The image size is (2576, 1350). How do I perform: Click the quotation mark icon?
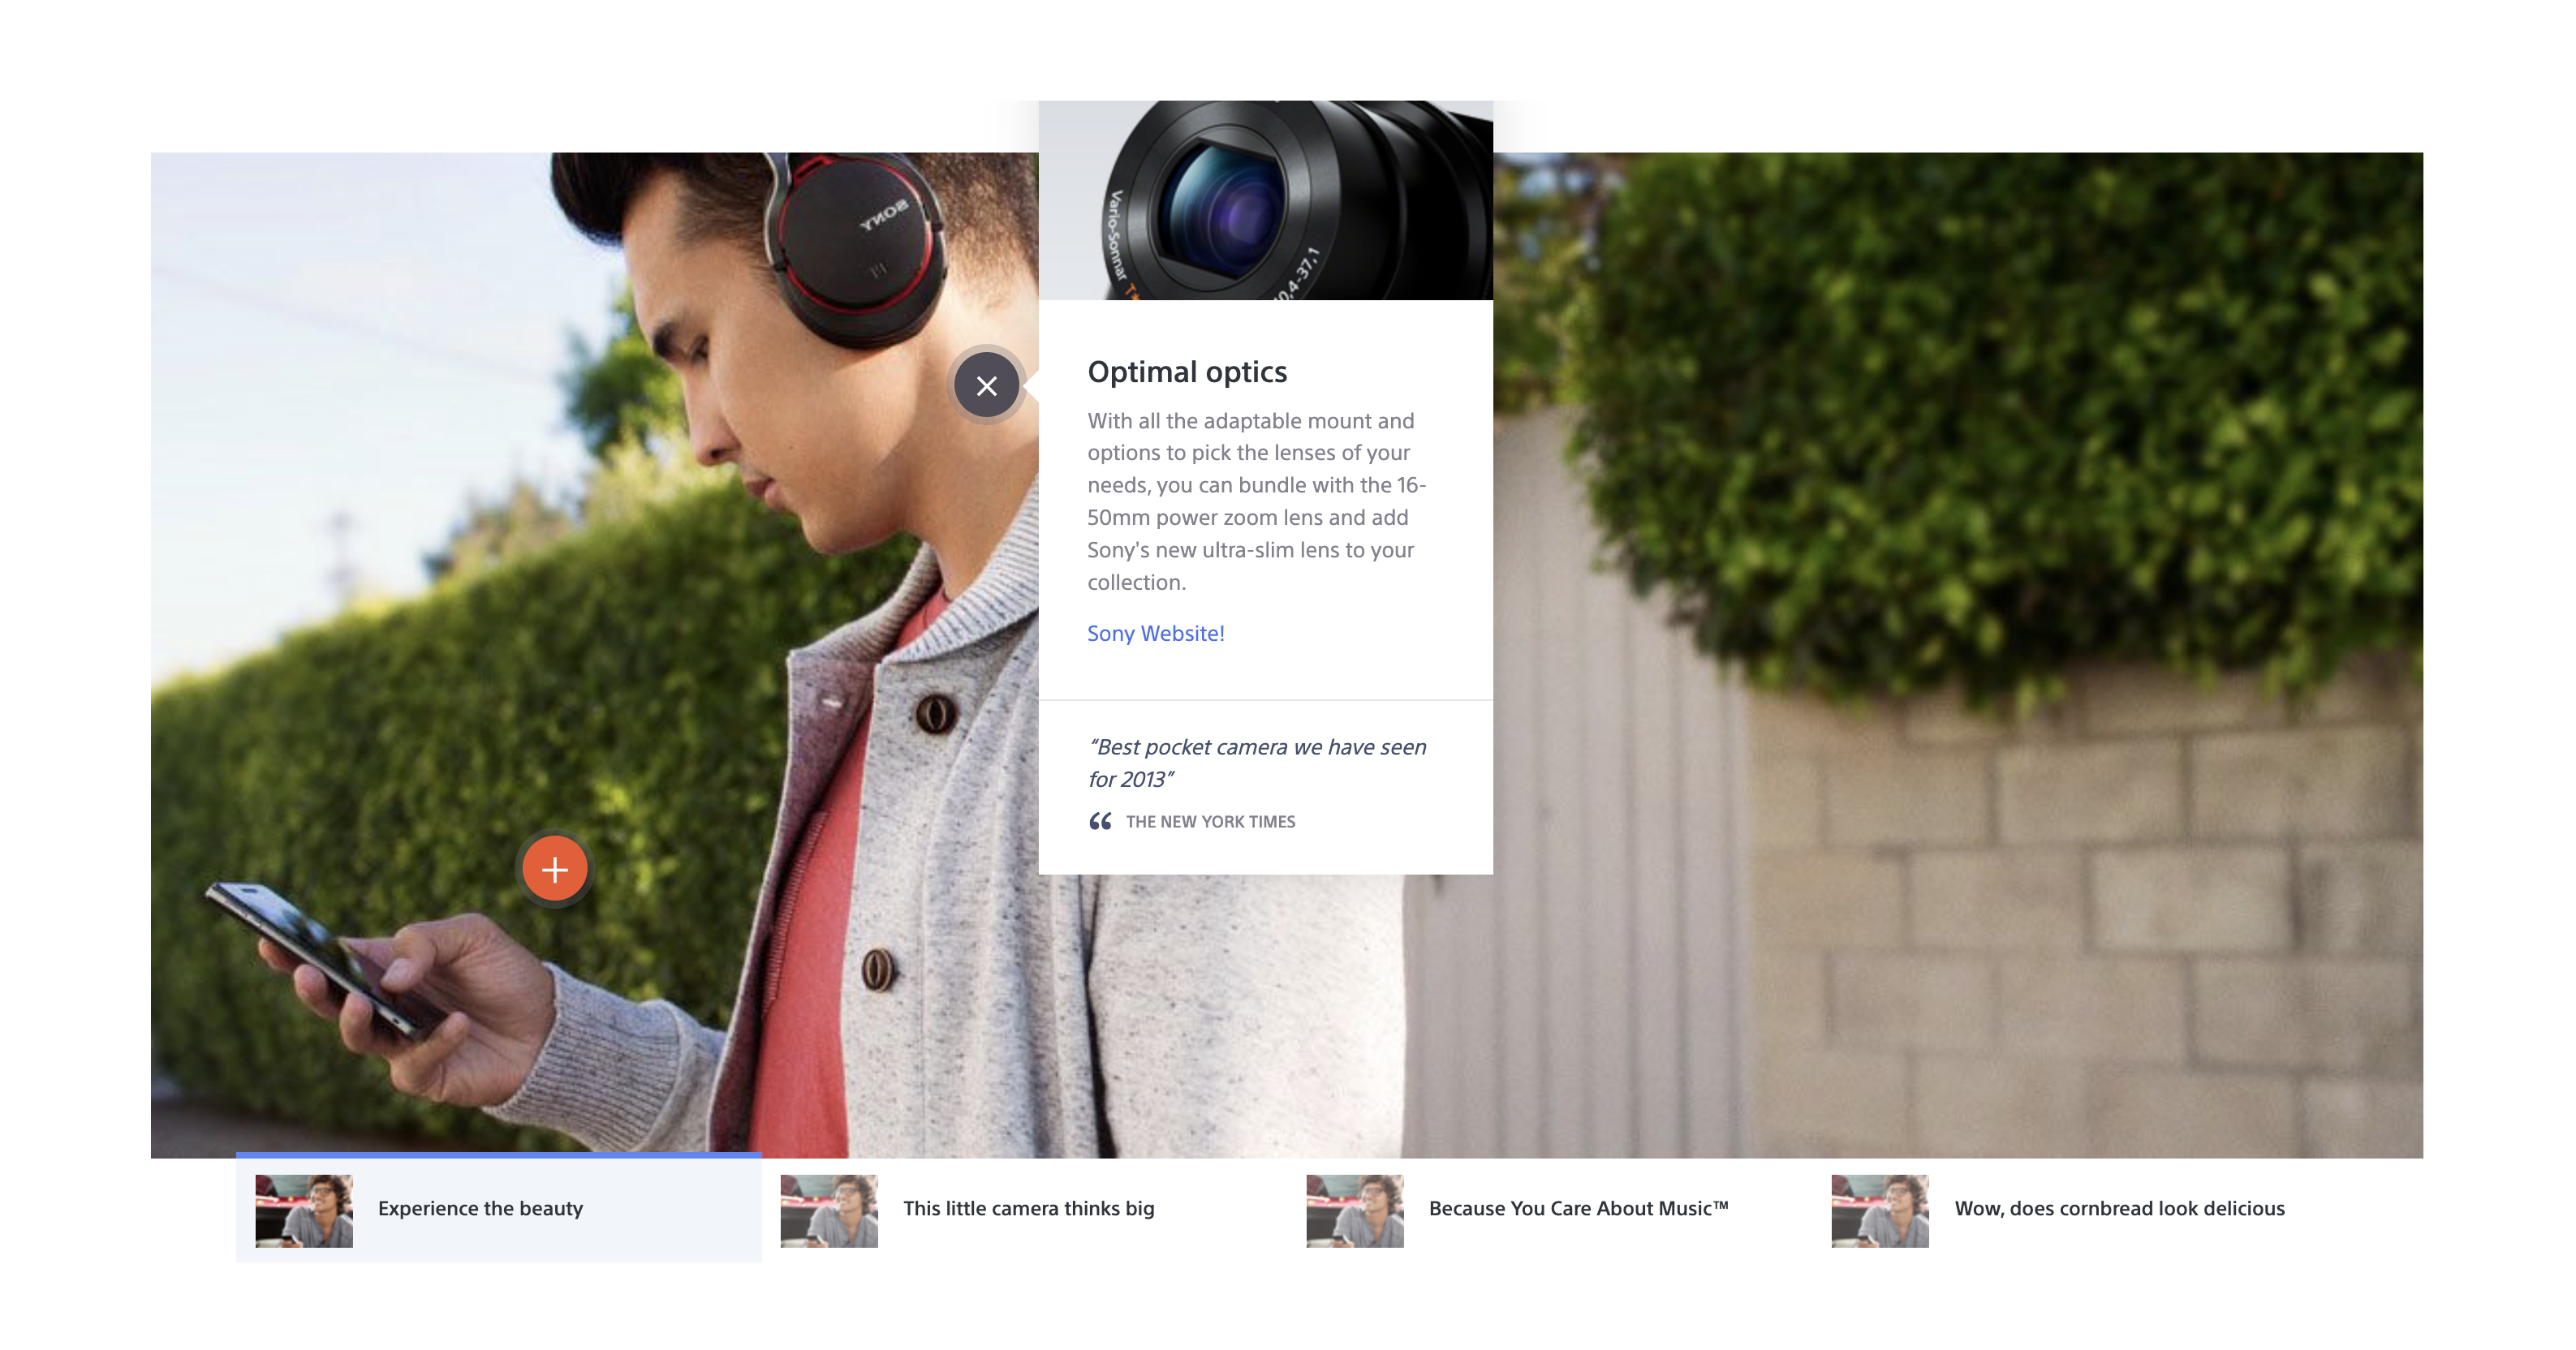tap(1100, 821)
